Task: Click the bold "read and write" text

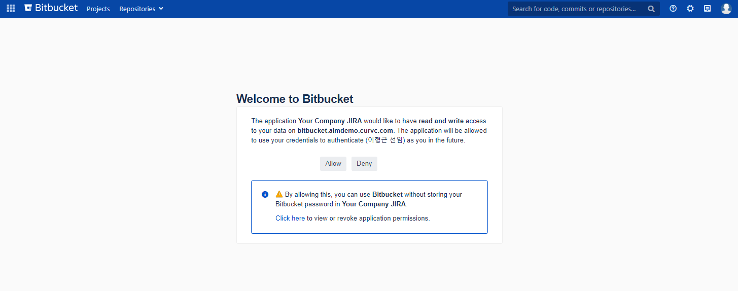Action: click(441, 121)
